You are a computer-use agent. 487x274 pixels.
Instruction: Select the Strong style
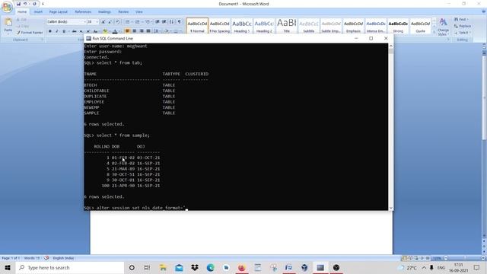[x=398, y=26]
